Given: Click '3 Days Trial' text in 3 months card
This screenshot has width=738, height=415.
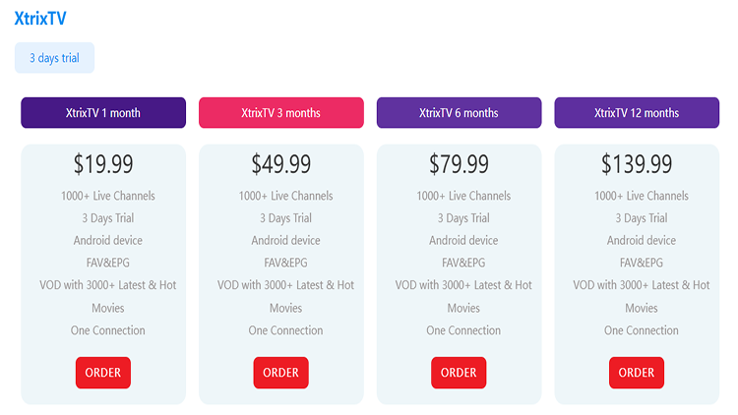Looking at the screenshot, I should click(x=285, y=218).
